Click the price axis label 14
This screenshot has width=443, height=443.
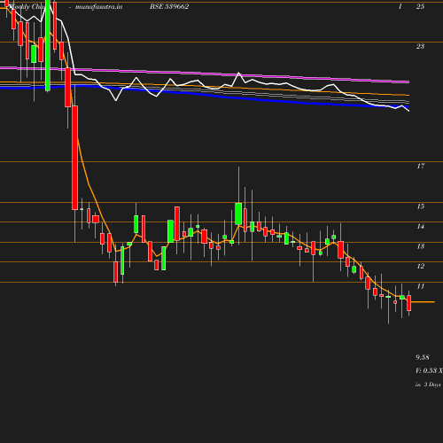click(x=421, y=226)
